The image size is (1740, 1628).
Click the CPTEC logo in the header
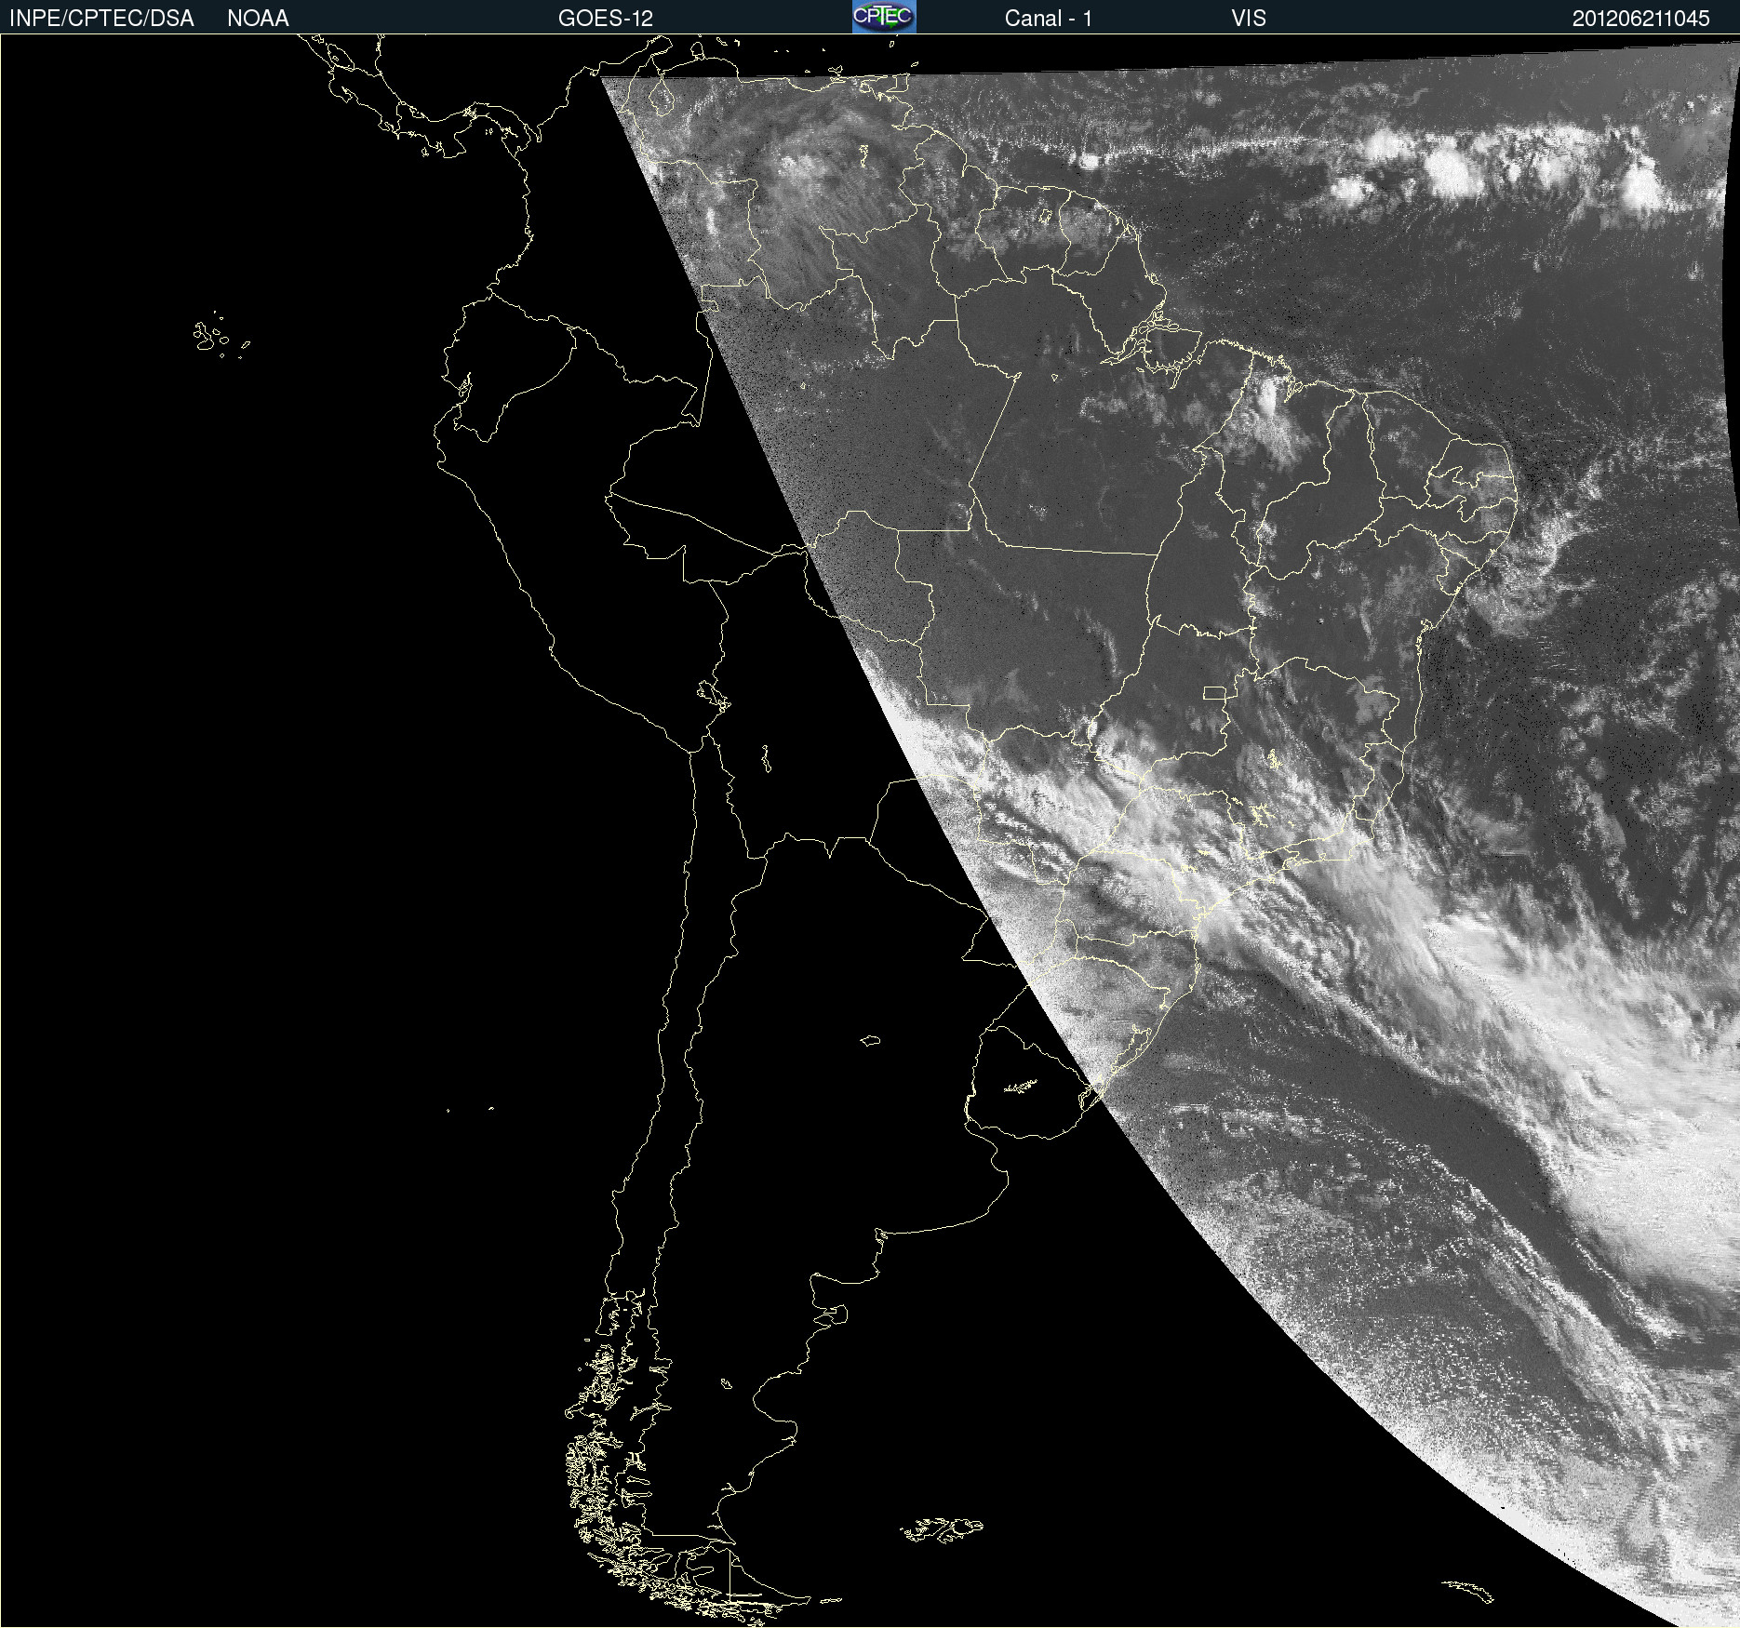click(884, 17)
